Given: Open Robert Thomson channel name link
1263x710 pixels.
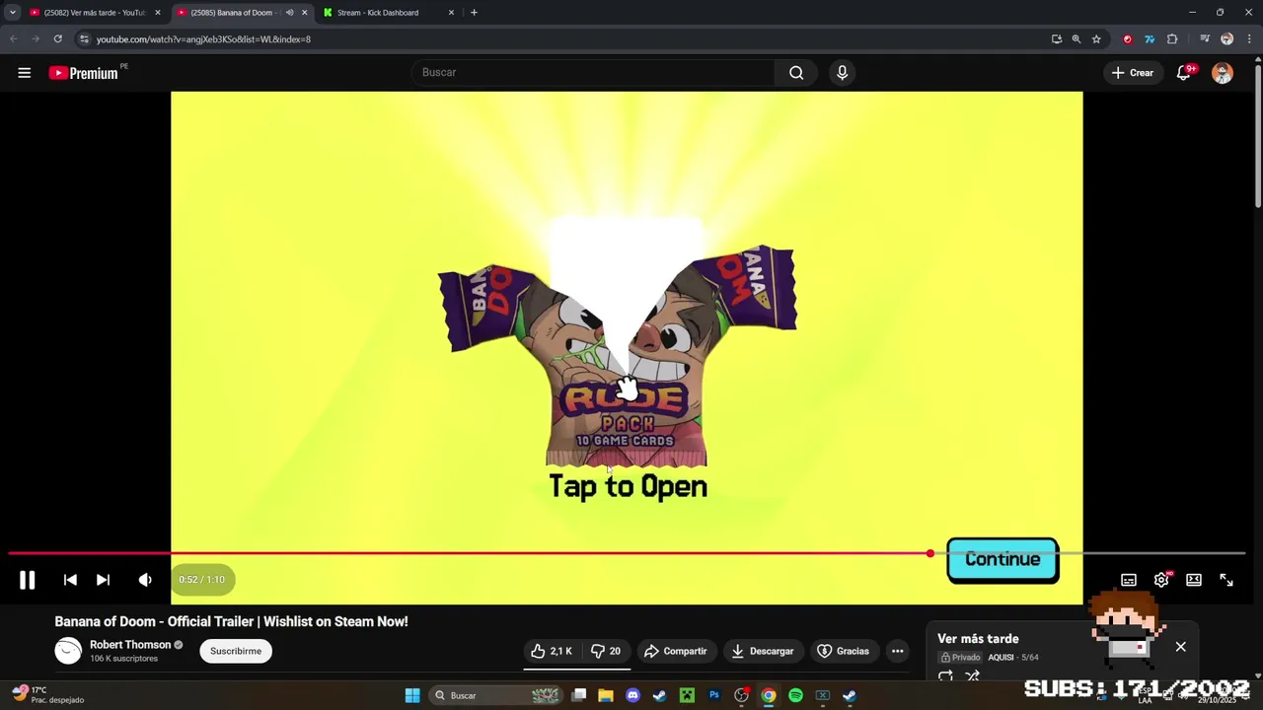Looking at the screenshot, I should point(130,645).
